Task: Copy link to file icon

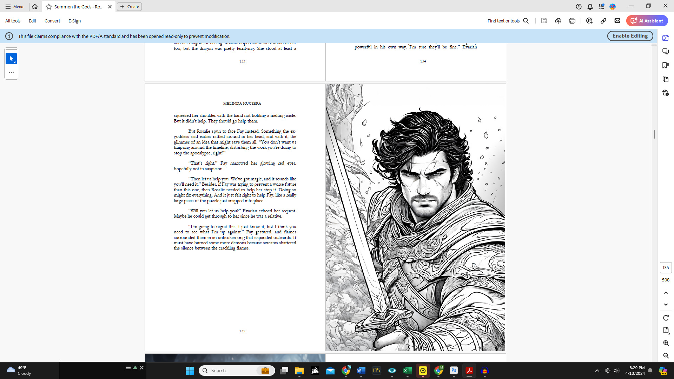Action: coord(603,21)
